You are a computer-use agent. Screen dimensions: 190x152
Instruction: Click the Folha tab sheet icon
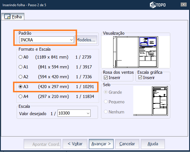pos(7,17)
